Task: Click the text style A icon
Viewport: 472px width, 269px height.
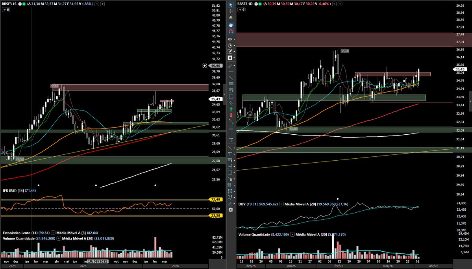Action: 230,58
